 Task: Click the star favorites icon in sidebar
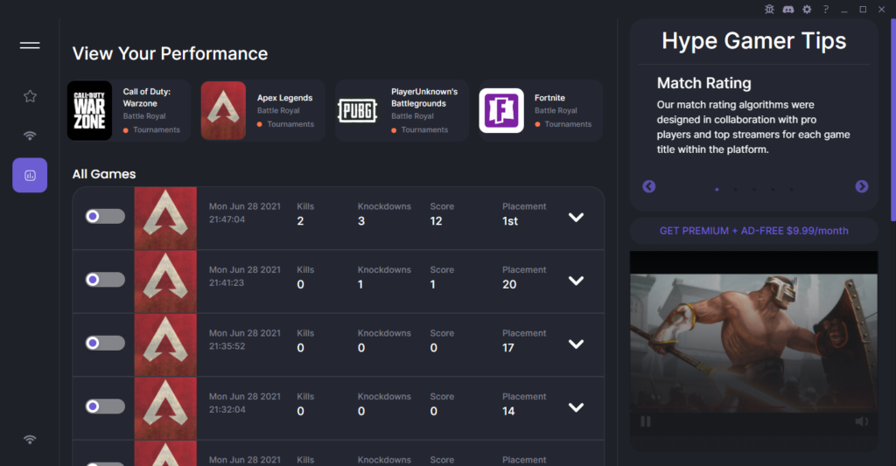point(30,96)
